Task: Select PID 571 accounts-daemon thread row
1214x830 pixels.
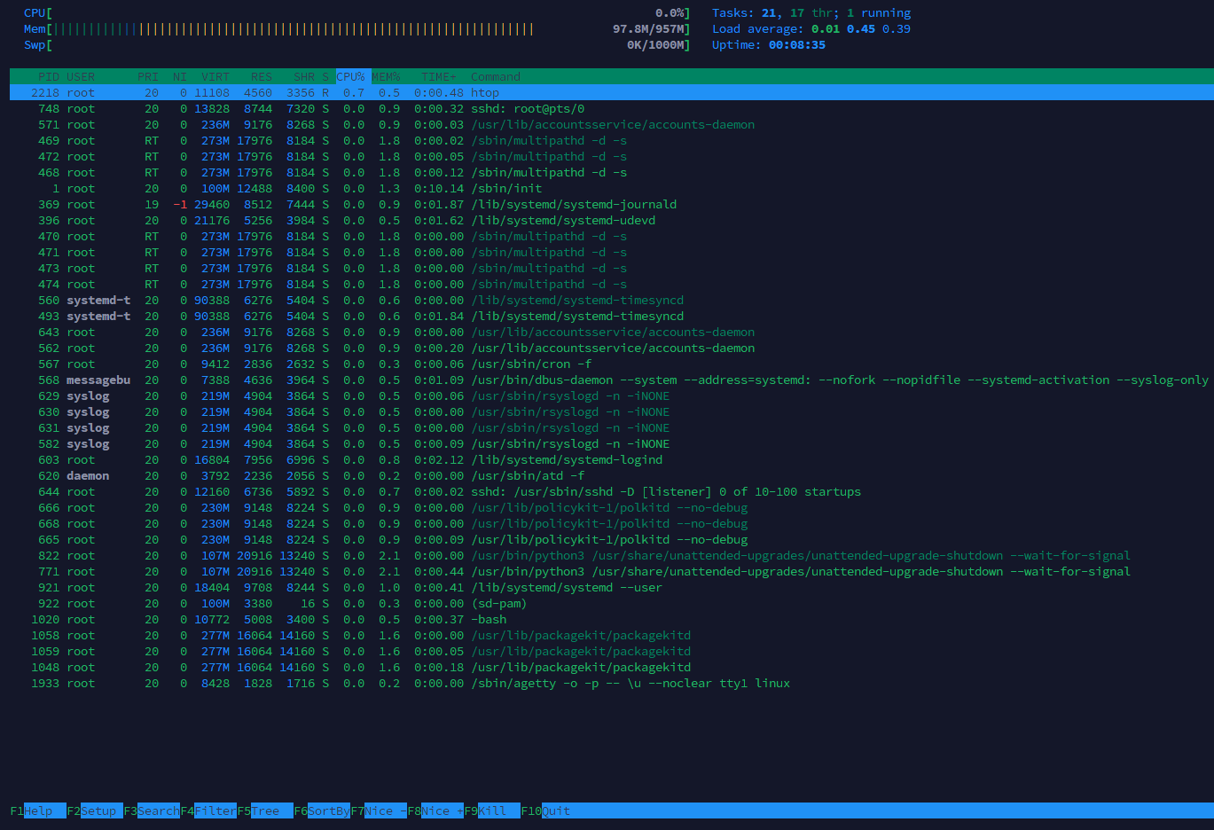Action: point(611,124)
